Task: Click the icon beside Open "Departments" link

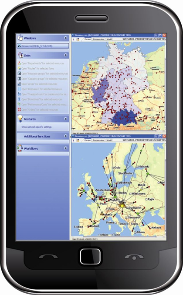Action: 19,63
